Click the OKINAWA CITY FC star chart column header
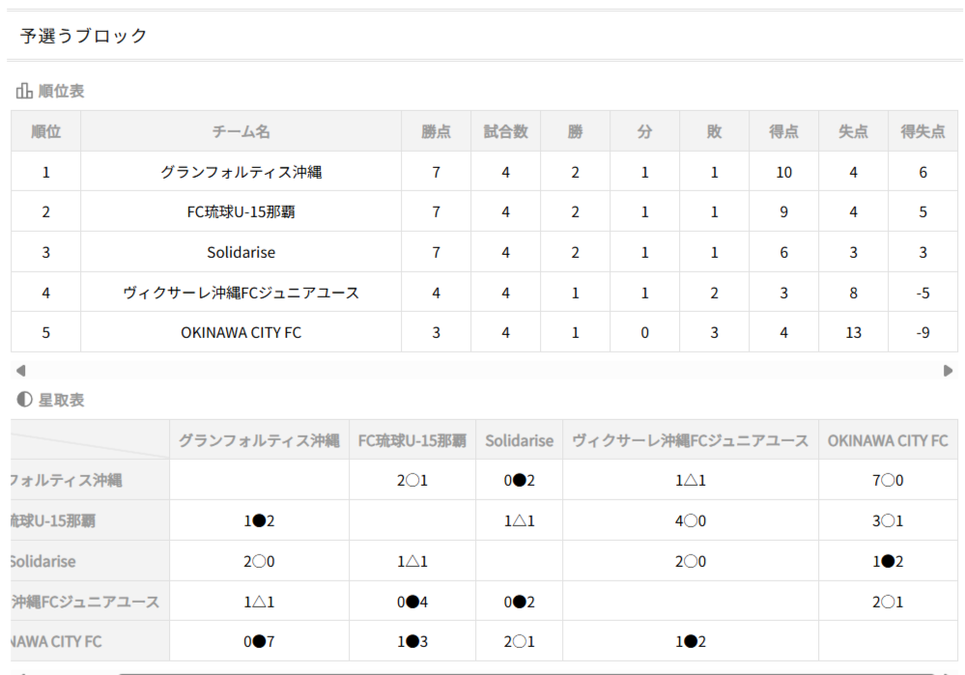Image resolution: width=965 pixels, height=675 pixels. (888, 440)
